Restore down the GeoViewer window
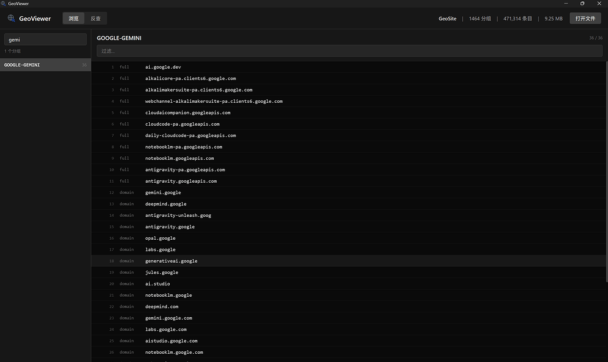Screen dimensions: 608x362 pyautogui.click(x=582, y=4)
